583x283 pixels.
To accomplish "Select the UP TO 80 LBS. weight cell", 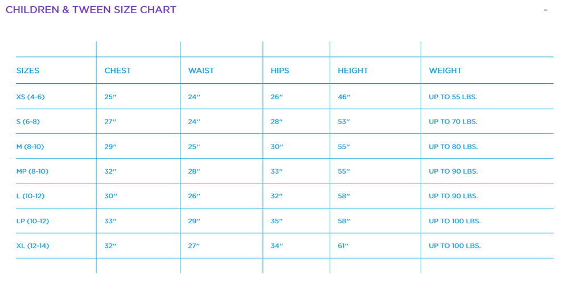I will (x=453, y=147).
